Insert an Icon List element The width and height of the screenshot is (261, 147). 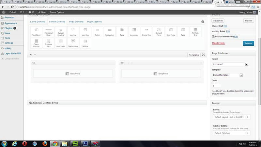click(73, 32)
